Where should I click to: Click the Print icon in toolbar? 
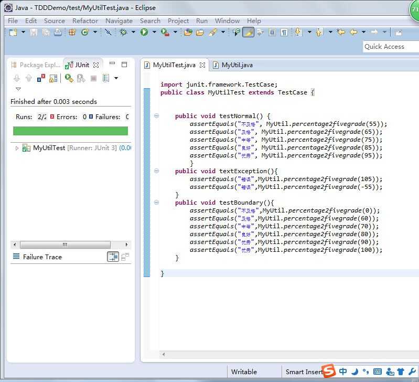(x=58, y=33)
